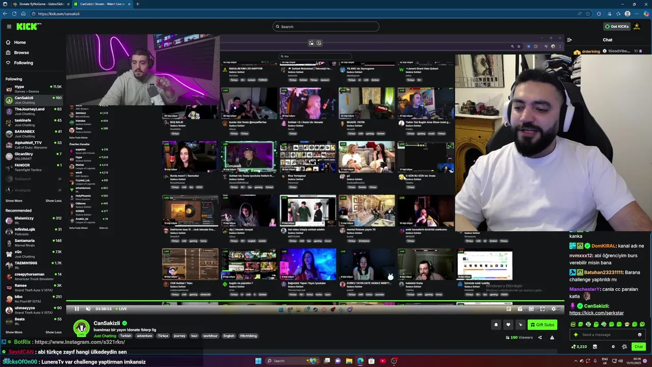Open File Explorer from the taskbar
Image resolution: width=652 pixels, height=367 pixels.
coord(349,361)
